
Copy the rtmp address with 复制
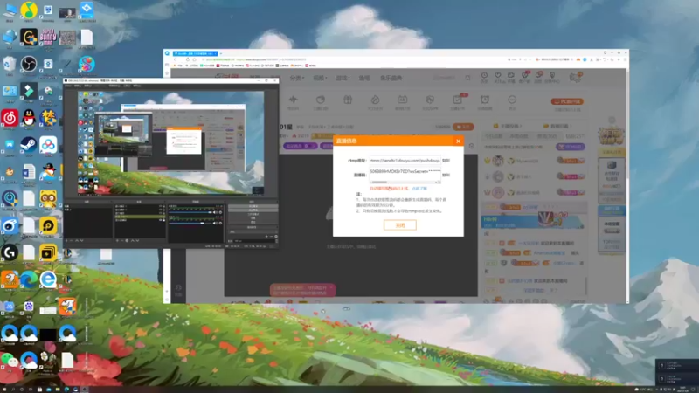pyautogui.click(x=446, y=161)
